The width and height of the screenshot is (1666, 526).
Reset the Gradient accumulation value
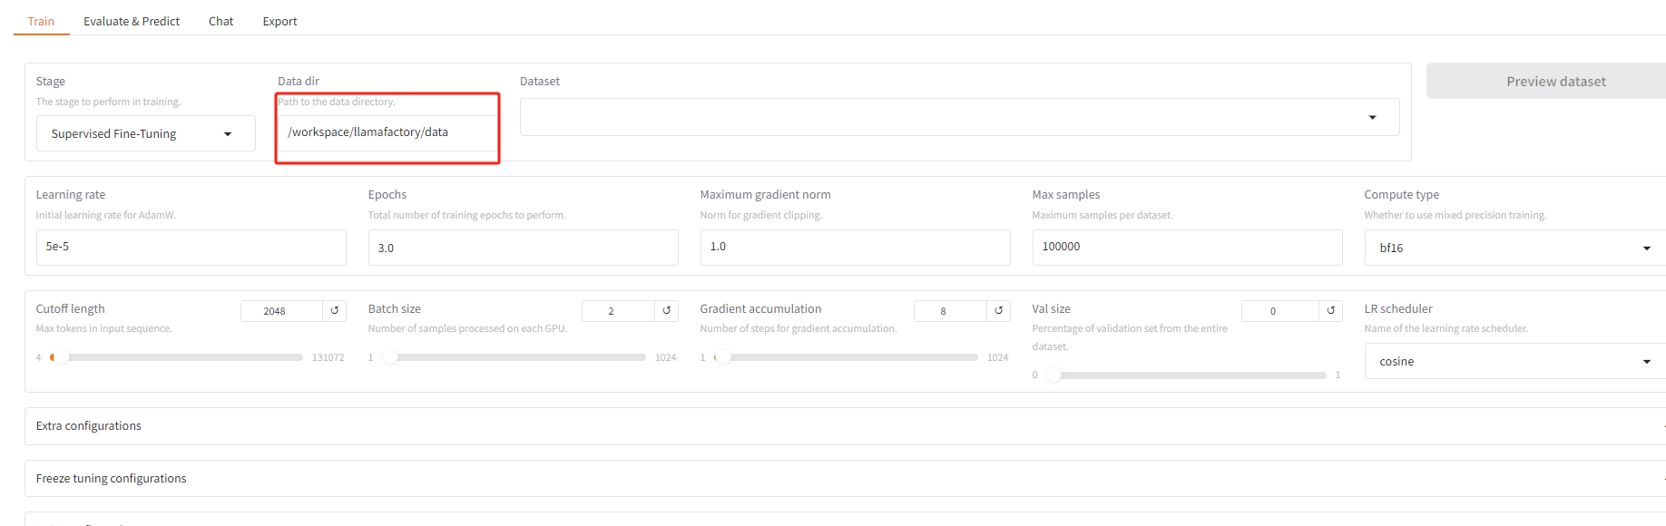(998, 310)
